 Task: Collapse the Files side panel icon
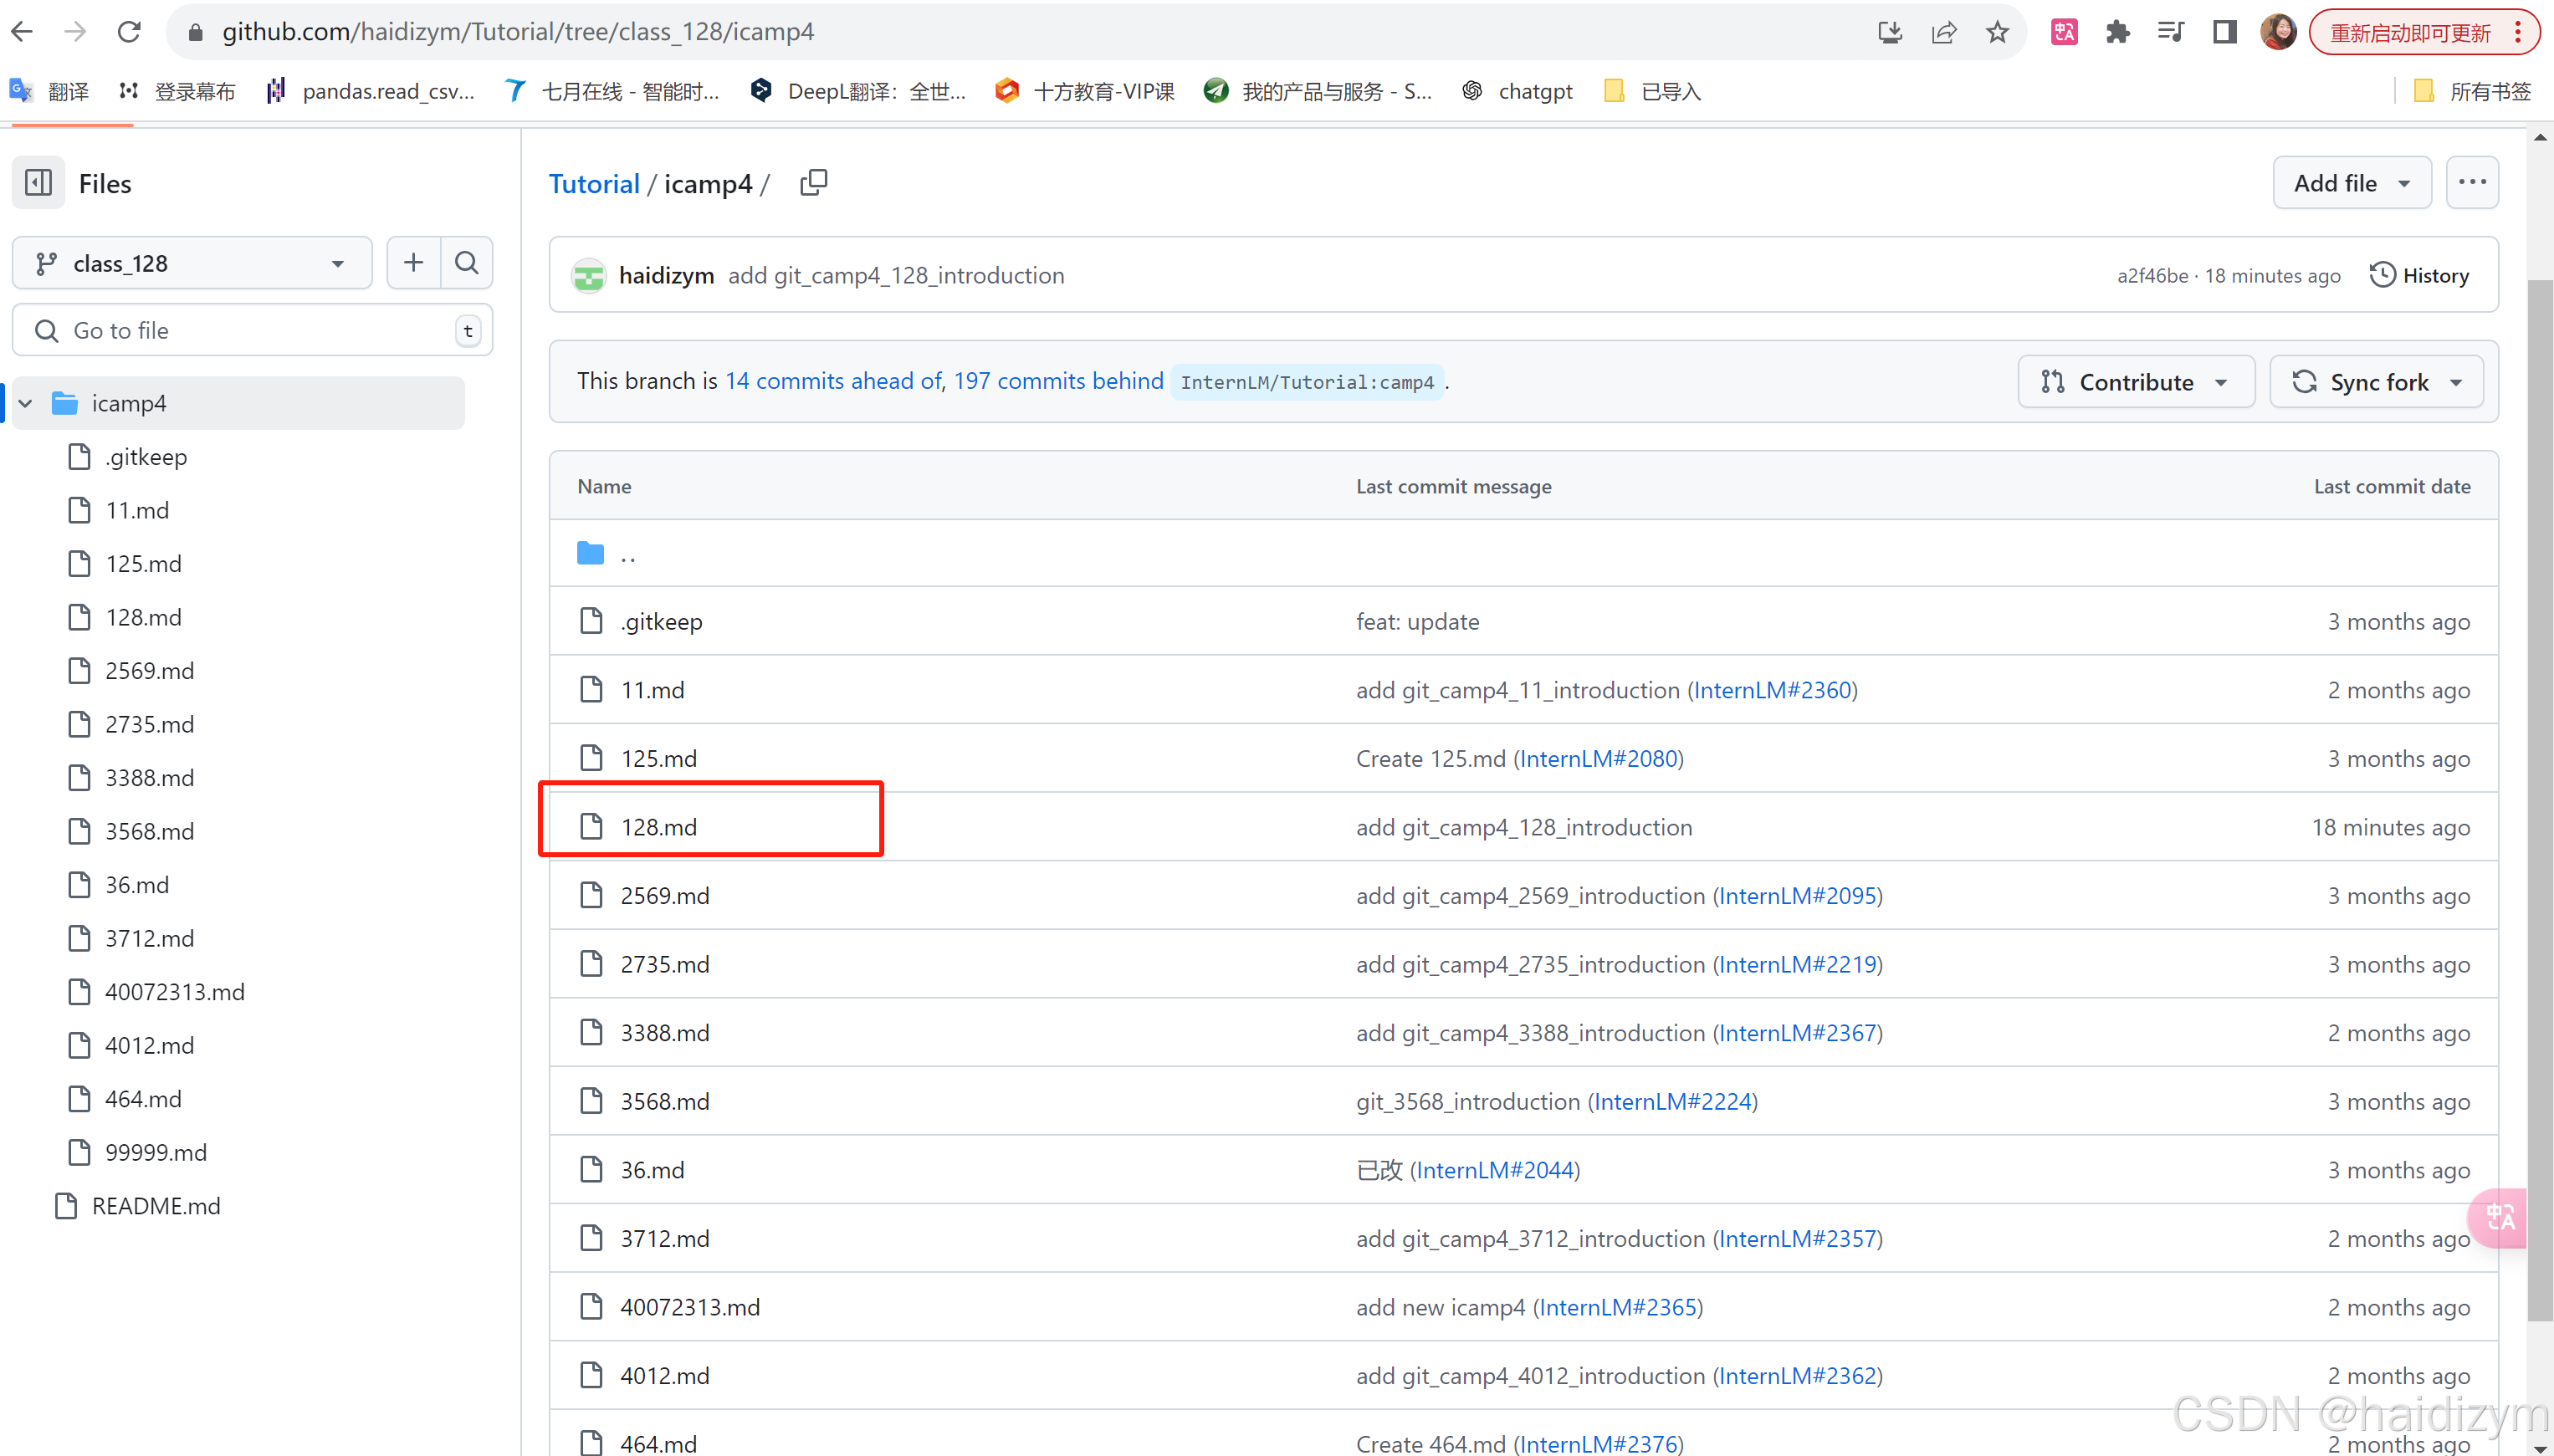pyautogui.click(x=38, y=183)
